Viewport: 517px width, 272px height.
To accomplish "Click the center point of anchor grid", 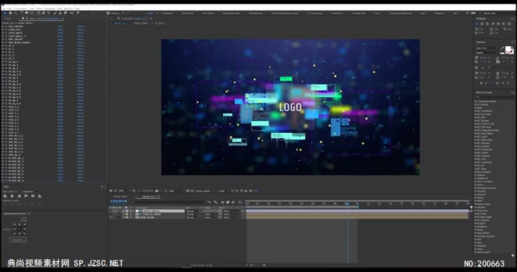I will tap(20, 229).
